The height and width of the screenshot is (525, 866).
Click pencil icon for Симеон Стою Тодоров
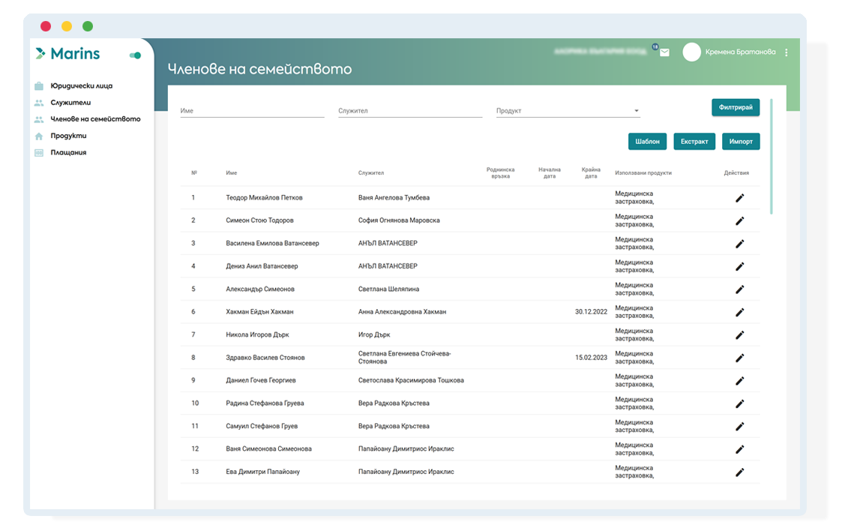pos(739,220)
